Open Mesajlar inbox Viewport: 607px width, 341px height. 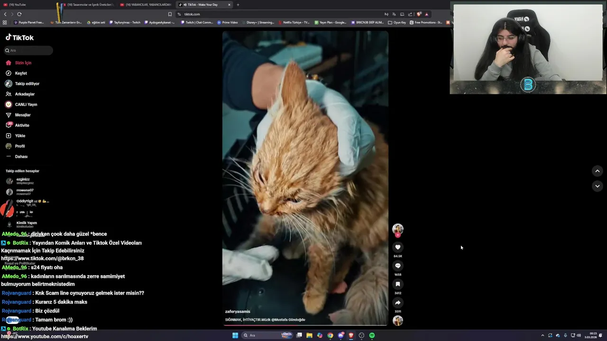[x=22, y=115]
